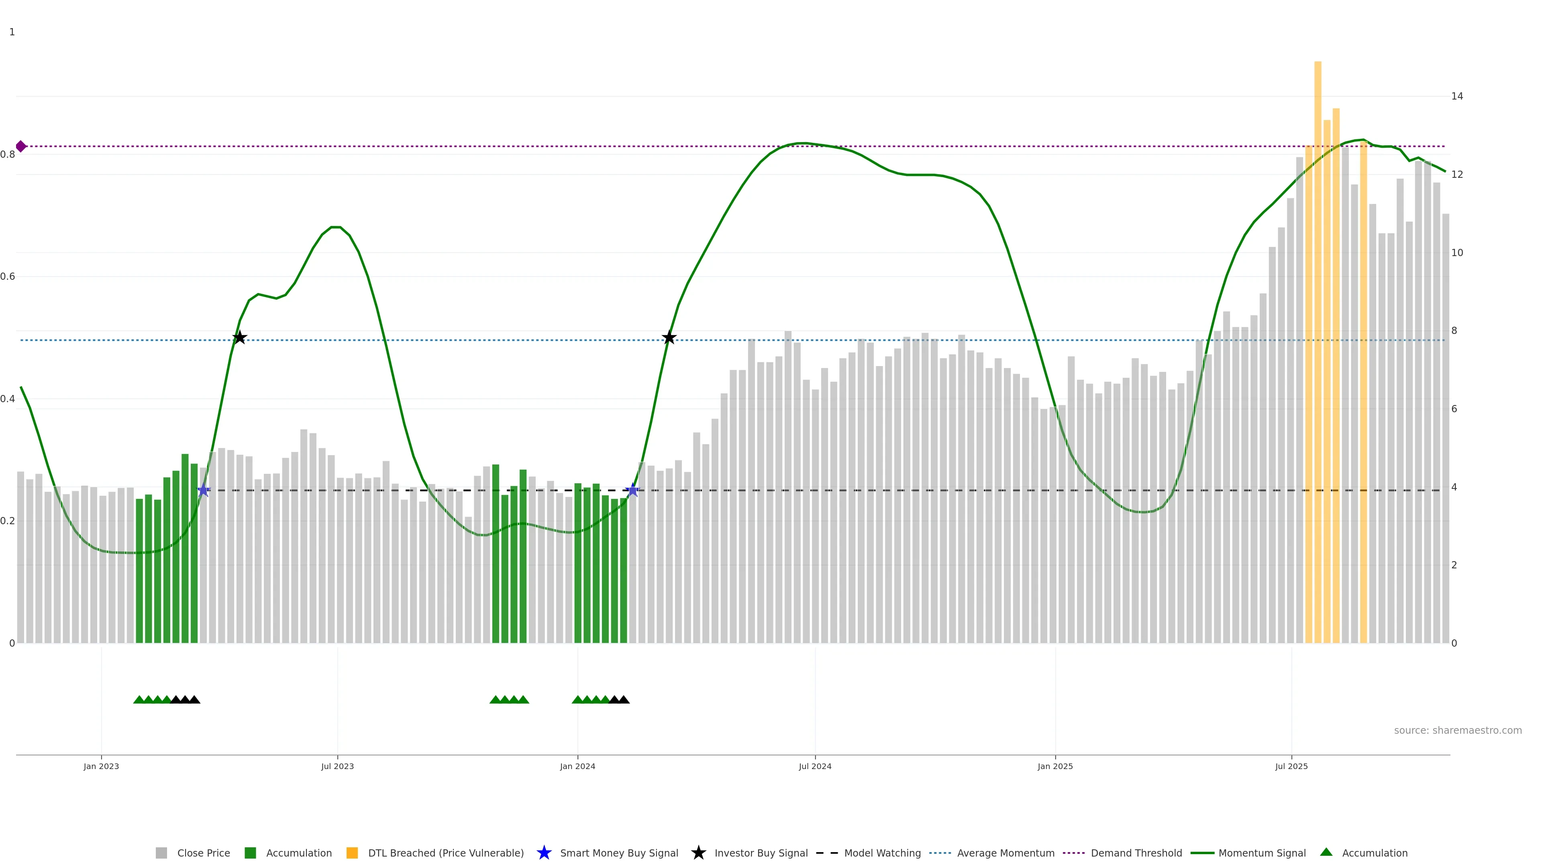The width and height of the screenshot is (1542, 867).
Task: Click the first black Investor Buy Signal star
Action: coord(239,338)
